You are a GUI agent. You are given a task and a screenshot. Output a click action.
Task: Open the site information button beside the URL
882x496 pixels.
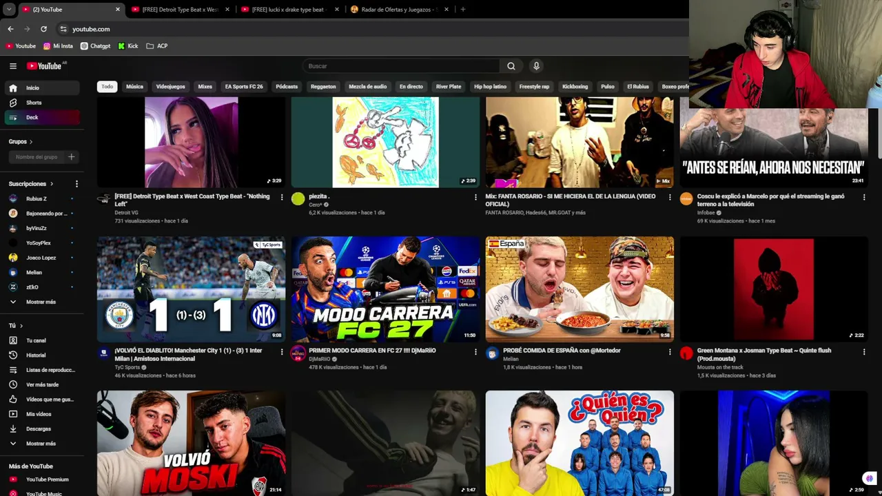(x=63, y=29)
